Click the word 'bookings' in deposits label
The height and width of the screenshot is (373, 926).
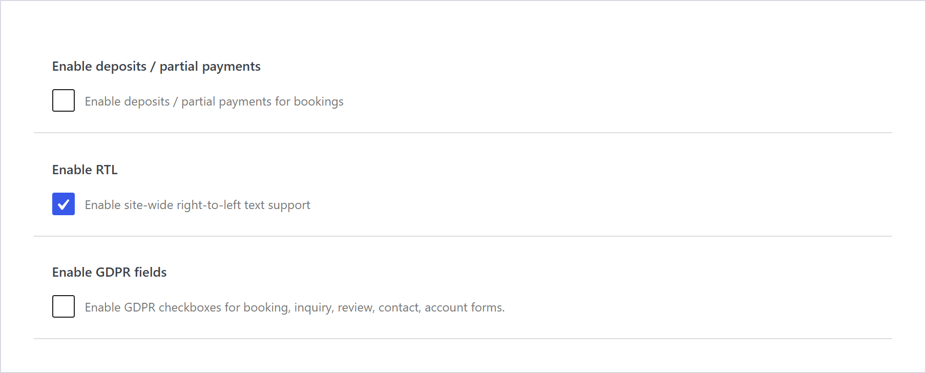pyautogui.click(x=319, y=101)
